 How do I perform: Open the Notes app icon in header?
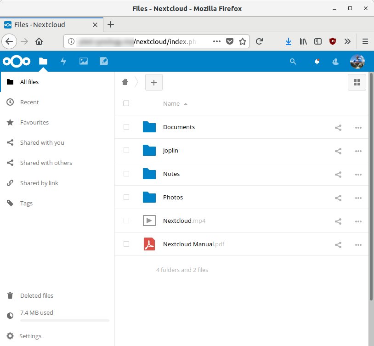(x=104, y=61)
